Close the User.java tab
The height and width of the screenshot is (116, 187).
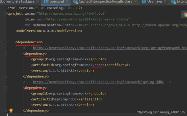pyautogui.click(x=165, y=1)
